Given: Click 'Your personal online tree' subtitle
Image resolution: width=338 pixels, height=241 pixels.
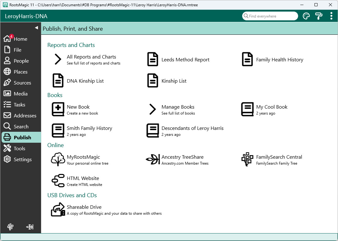Looking at the screenshot, I should point(88,163).
